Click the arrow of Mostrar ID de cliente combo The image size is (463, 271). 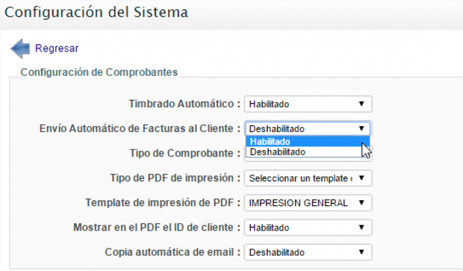click(x=361, y=227)
